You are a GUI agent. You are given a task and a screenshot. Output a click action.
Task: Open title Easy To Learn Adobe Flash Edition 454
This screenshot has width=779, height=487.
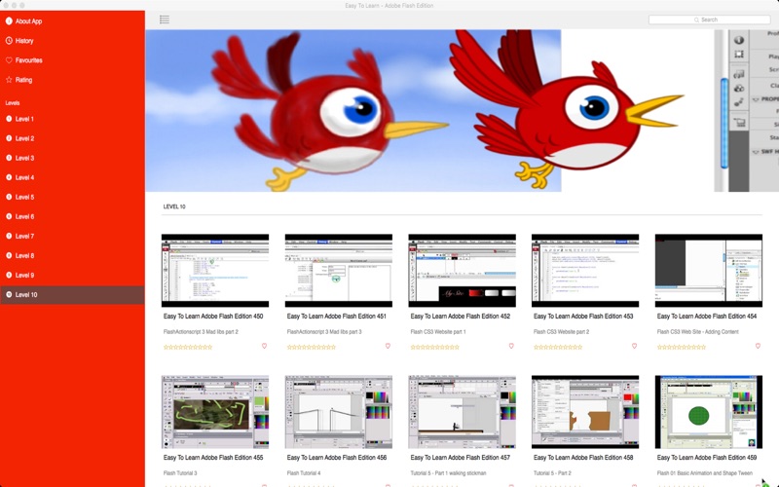(x=707, y=316)
